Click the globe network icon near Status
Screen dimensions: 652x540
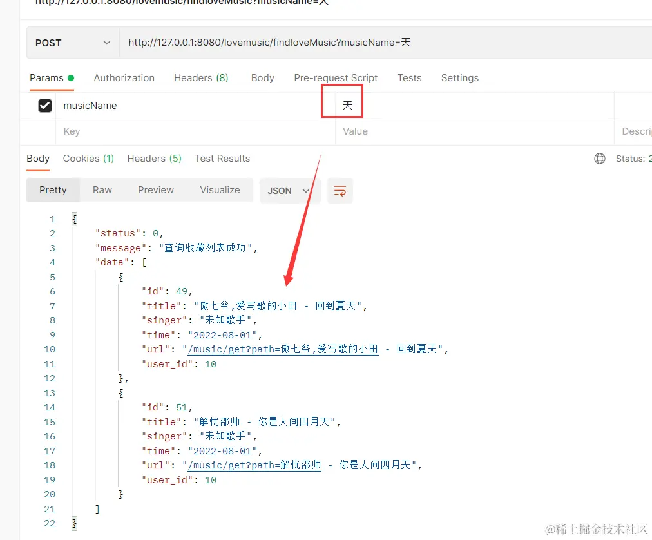[x=600, y=159]
